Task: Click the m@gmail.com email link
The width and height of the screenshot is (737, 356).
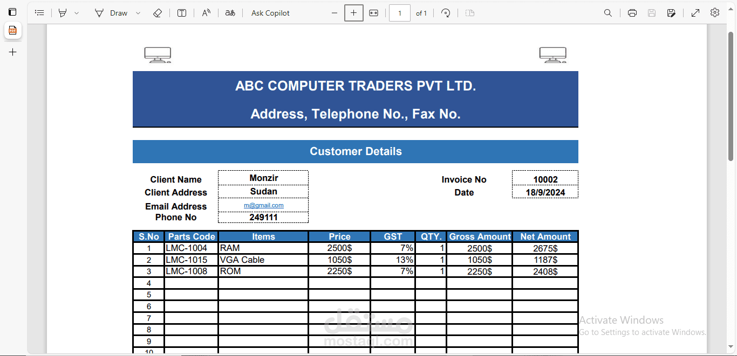Action: click(263, 205)
